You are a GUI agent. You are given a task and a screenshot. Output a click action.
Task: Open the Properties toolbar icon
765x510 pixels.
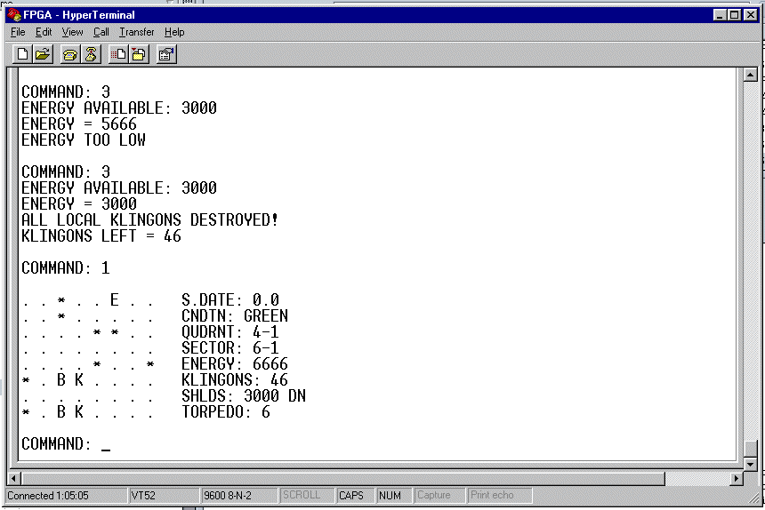(x=165, y=54)
